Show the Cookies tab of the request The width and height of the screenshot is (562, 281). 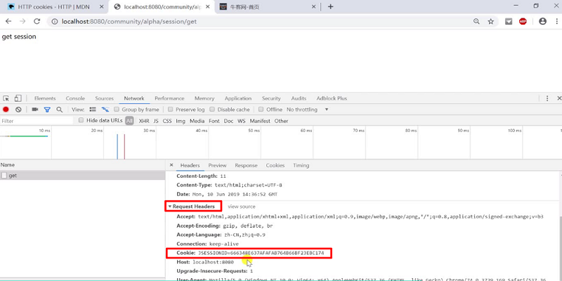[275, 165]
